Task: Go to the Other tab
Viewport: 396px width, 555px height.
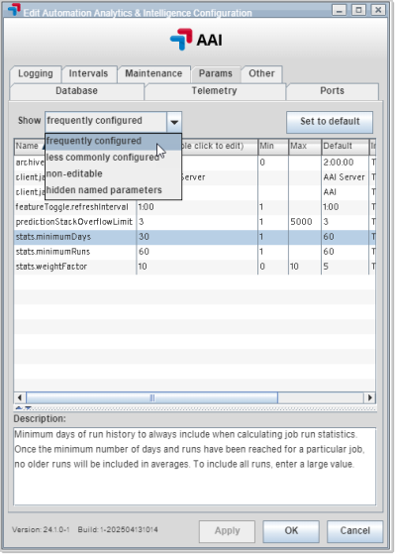Action: tap(261, 73)
